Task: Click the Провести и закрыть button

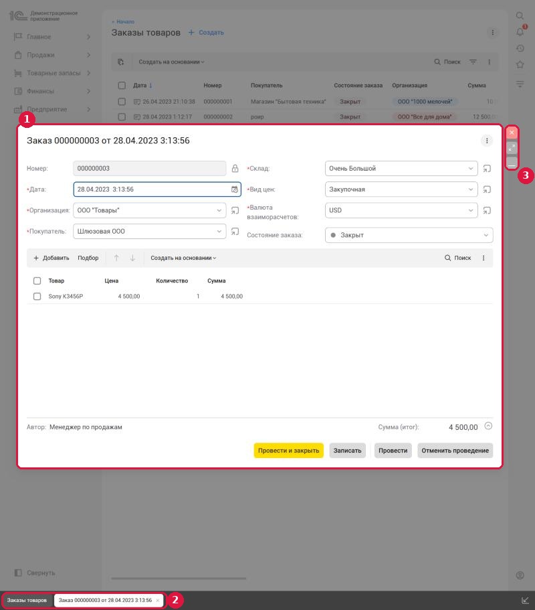Action: tap(289, 451)
